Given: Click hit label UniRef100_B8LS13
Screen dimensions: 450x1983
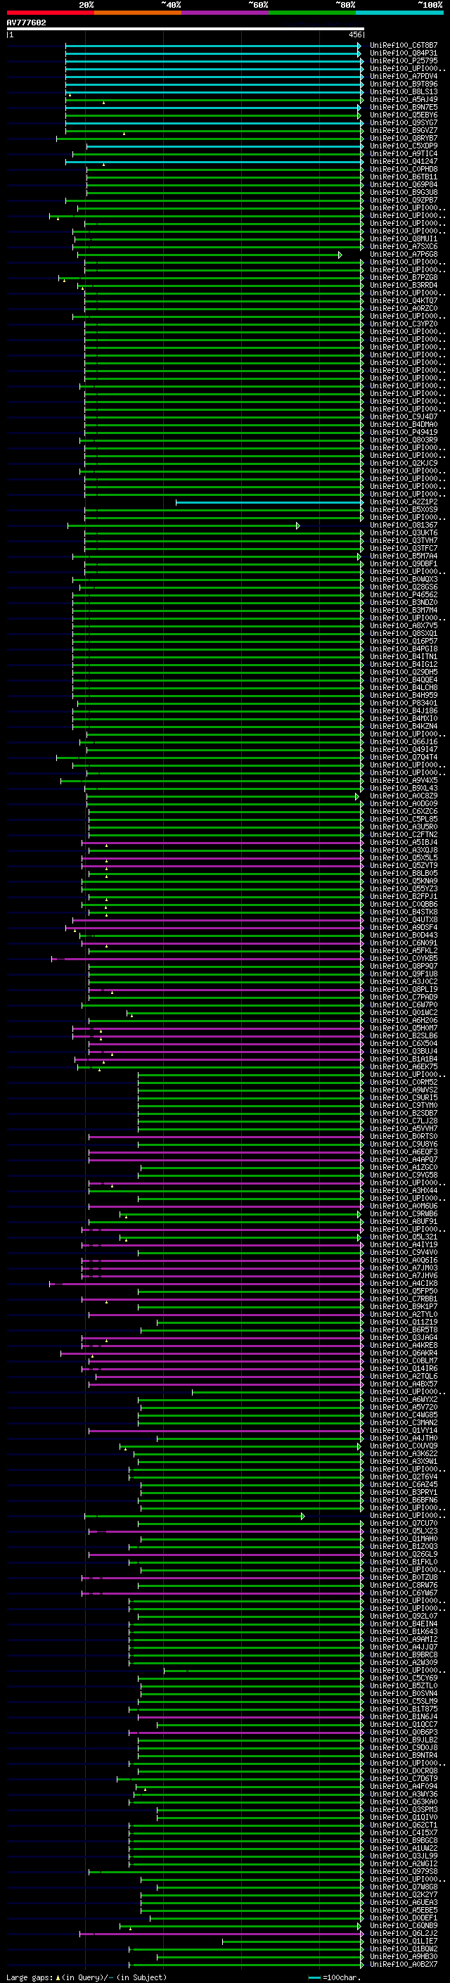Looking at the screenshot, I should coord(404,91).
